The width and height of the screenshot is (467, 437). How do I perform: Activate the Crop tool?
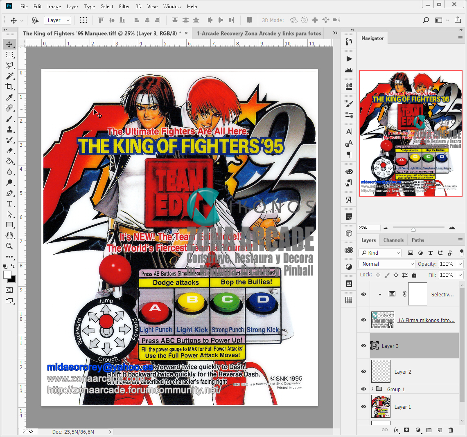(9, 87)
